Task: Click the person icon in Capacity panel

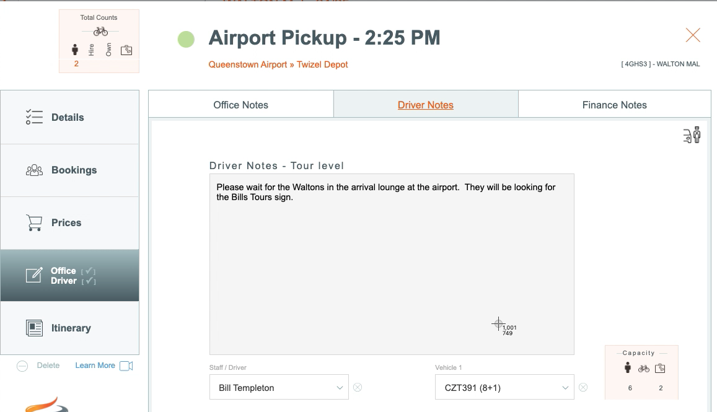Action: point(628,367)
